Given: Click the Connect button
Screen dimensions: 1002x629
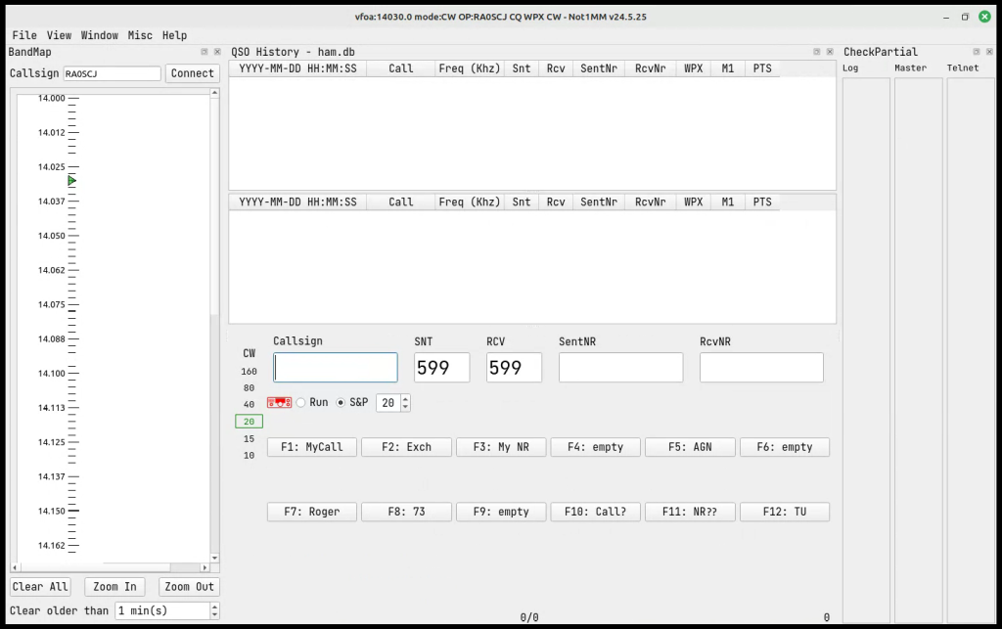Looking at the screenshot, I should [192, 73].
